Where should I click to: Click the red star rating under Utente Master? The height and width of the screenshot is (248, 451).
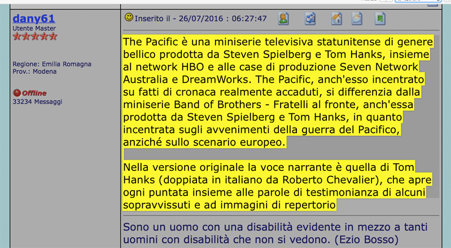(x=35, y=37)
